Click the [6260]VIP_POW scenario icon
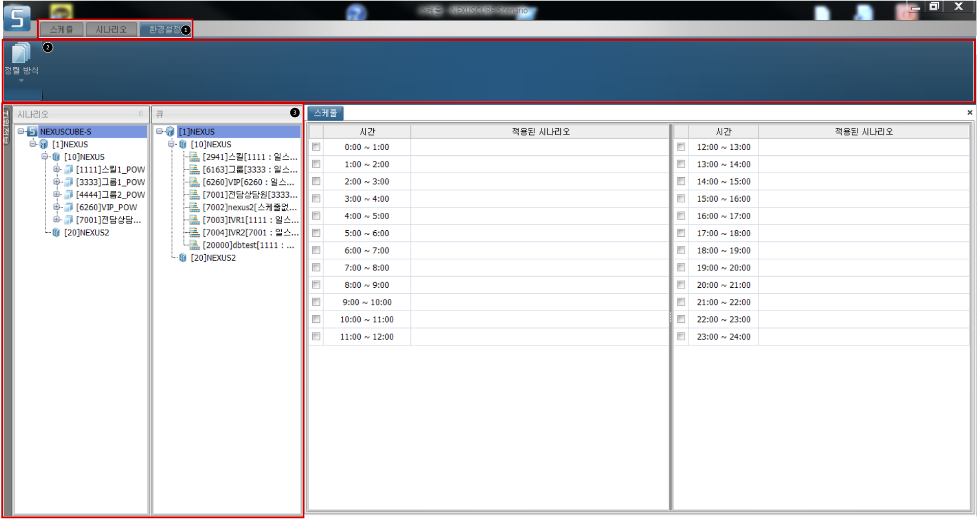Viewport: 977px width, 519px height. click(x=68, y=207)
